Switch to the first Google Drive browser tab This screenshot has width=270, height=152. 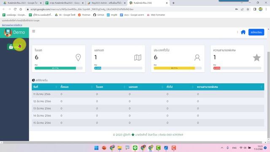[23, 3]
